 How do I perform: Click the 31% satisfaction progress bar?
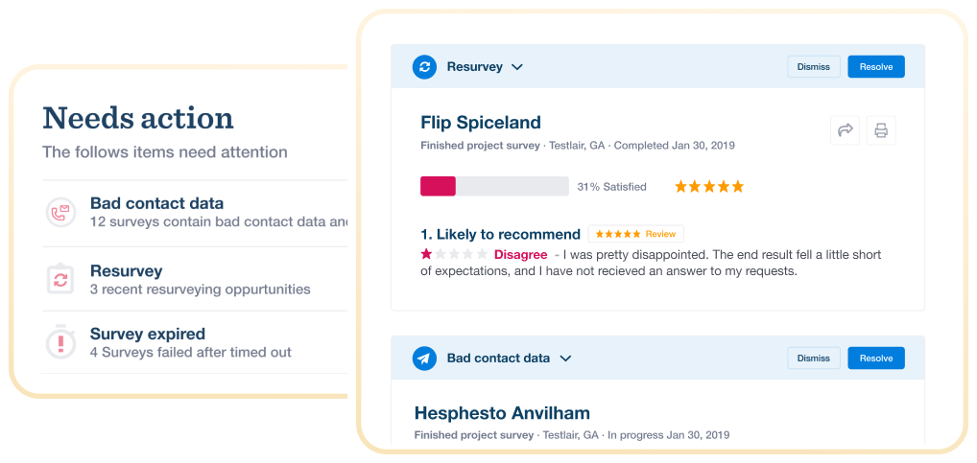coord(494,186)
